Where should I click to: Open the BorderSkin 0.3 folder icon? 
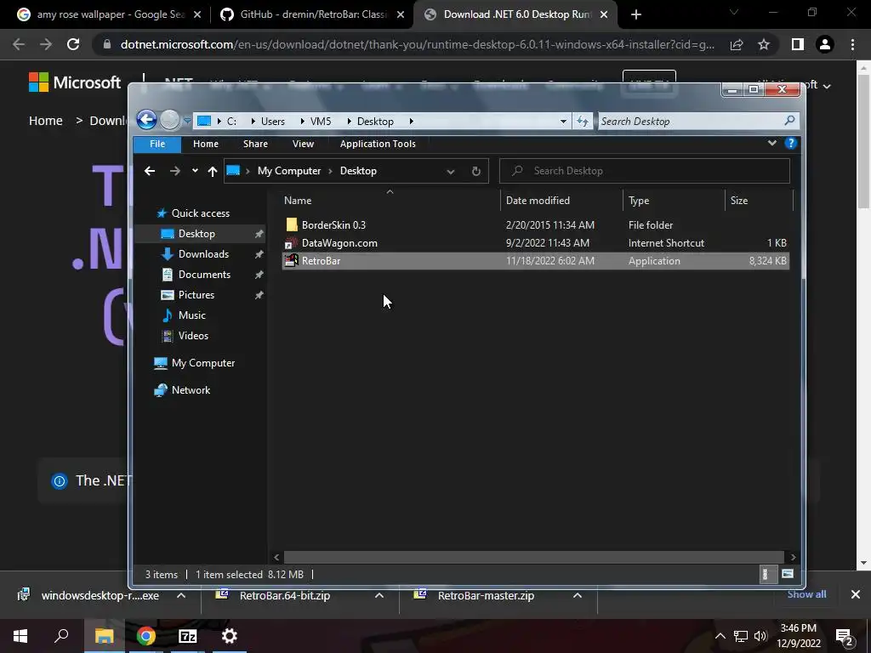[x=292, y=224]
